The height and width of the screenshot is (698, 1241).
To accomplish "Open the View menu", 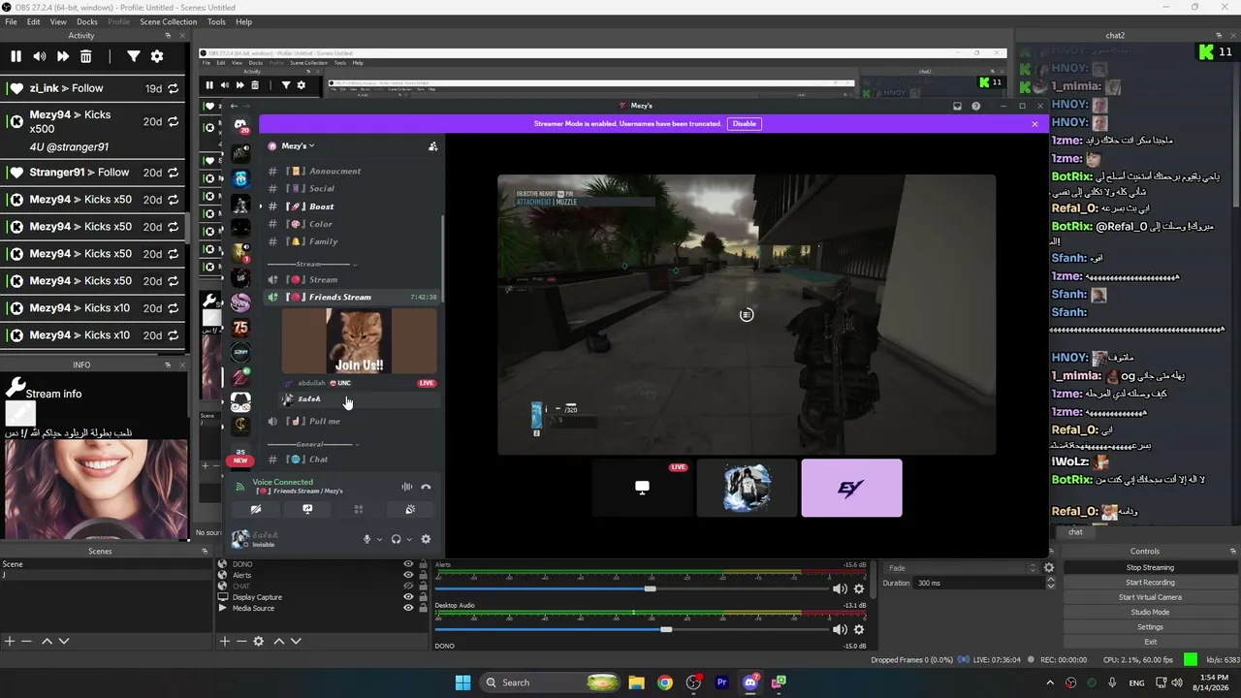I will 58,21.
